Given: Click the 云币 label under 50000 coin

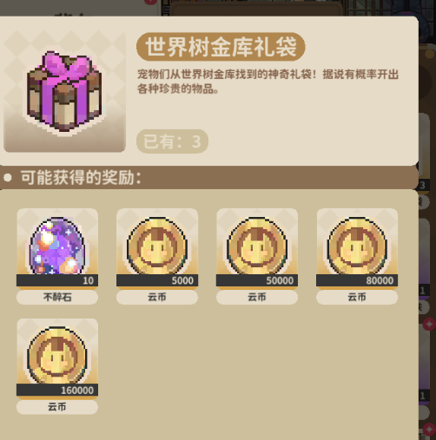Looking at the screenshot, I should (x=257, y=297).
